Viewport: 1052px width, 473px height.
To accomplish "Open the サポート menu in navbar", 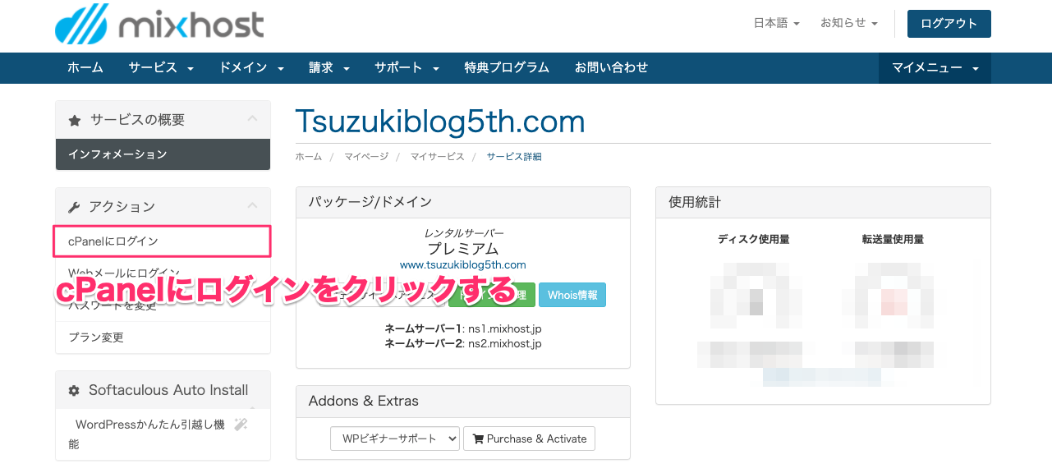I will click(x=407, y=68).
